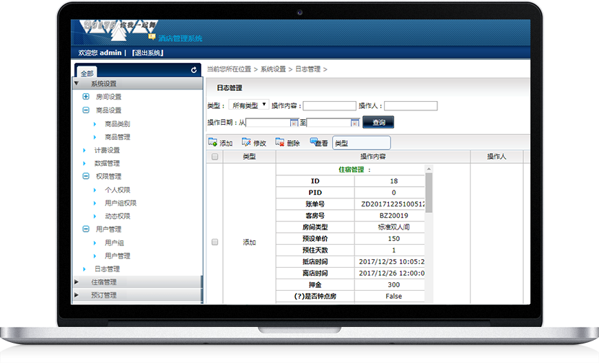This screenshot has height=363, width=599.
Task: Click the 查看 (view) toolbar icon
Action: (315, 143)
